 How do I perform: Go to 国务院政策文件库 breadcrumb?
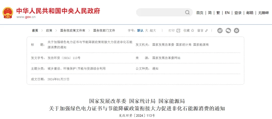(73, 30)
